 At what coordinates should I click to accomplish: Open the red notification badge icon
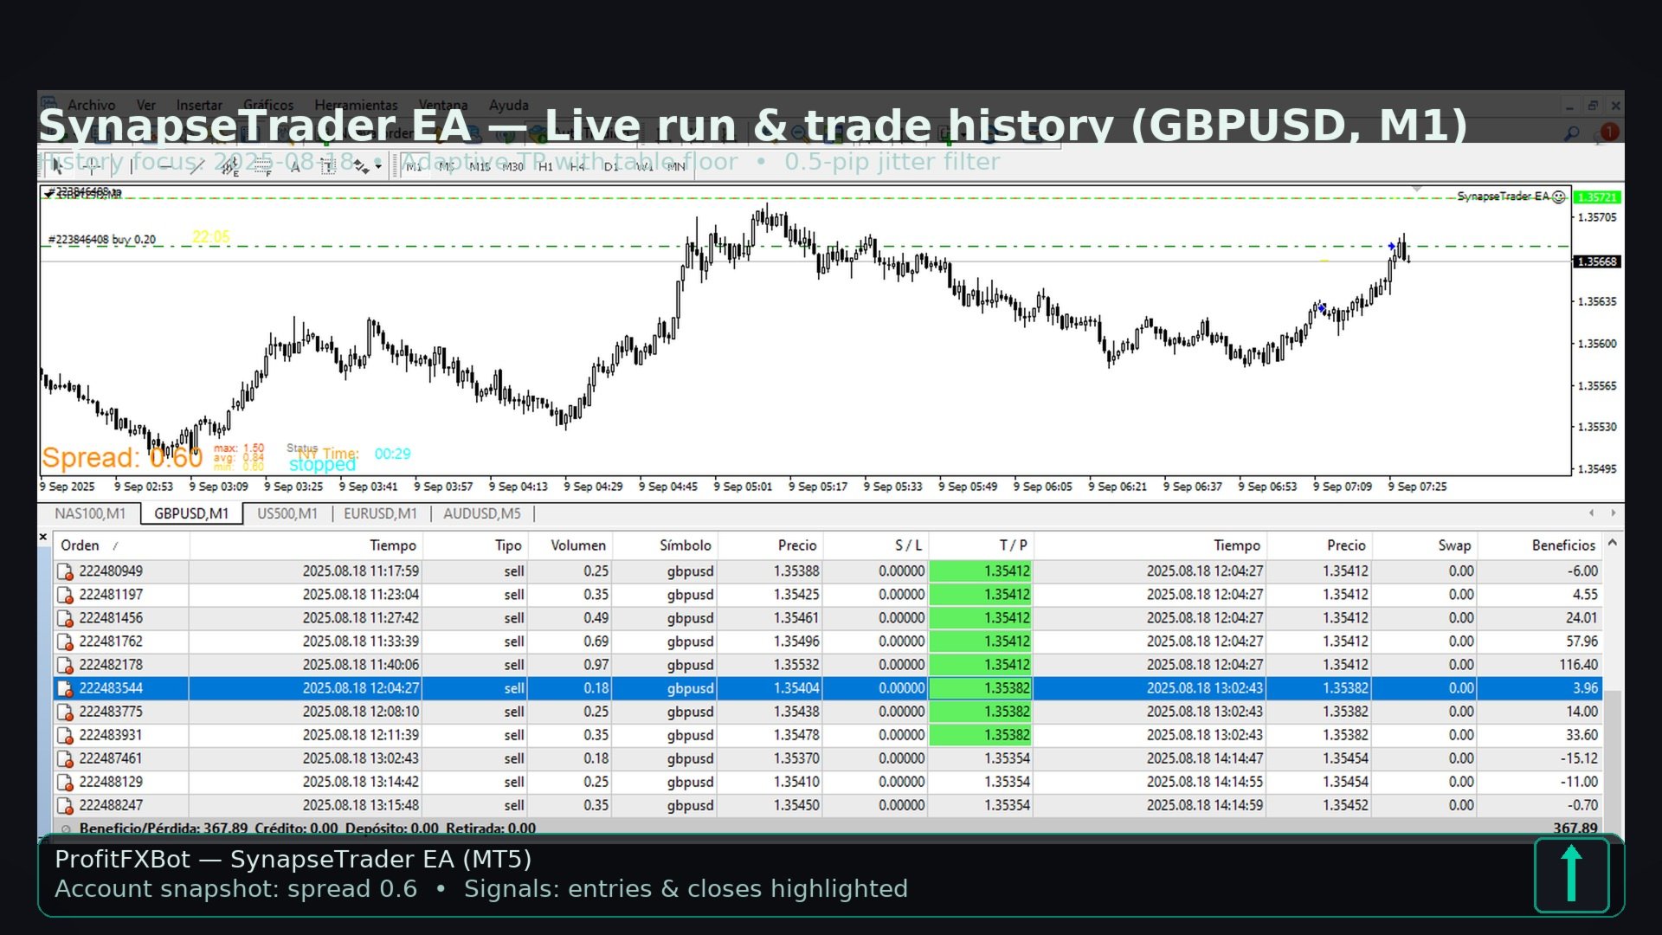[x=1610, y=132]
